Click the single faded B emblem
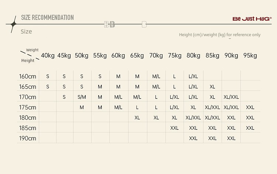 144,24
